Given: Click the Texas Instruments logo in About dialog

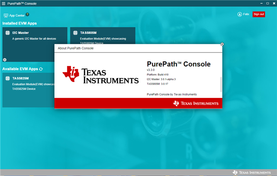Looking at the screenshot, I should [x=100, y=75].
